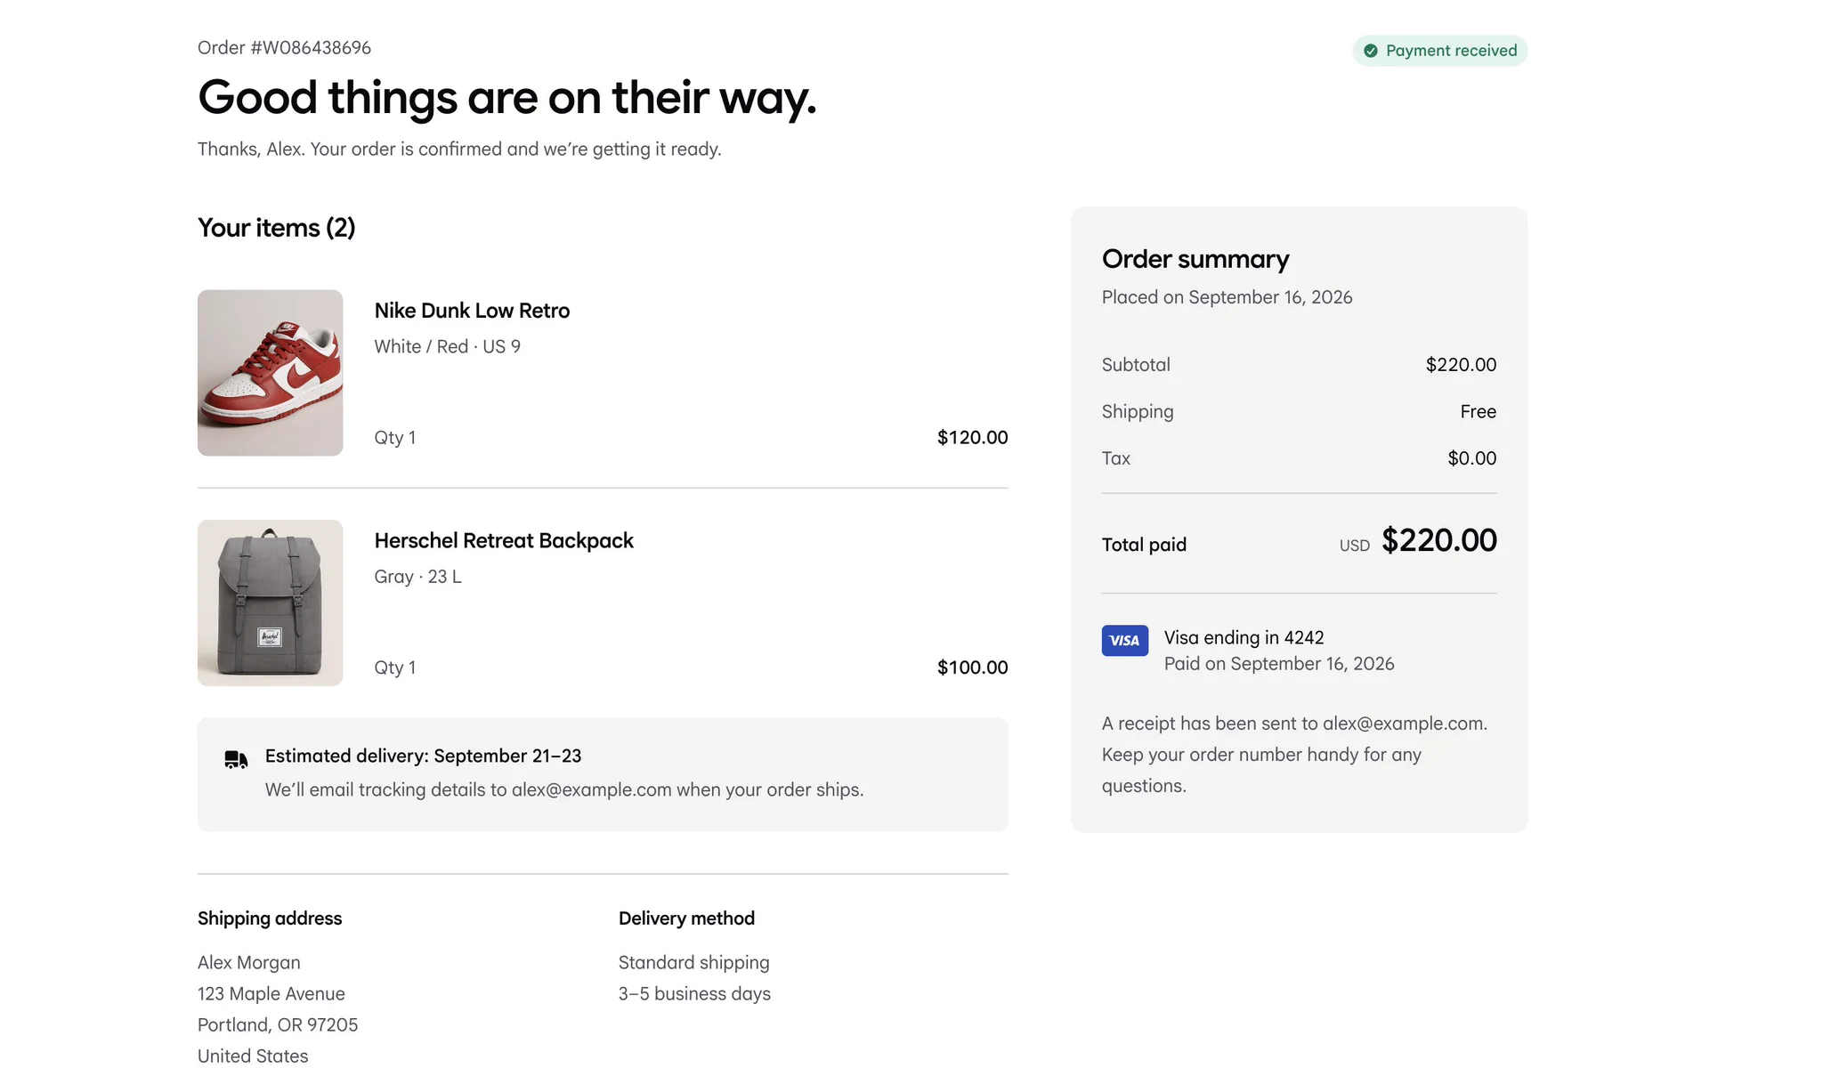
Task: Click "Visa ending in 4242"
Action: 1244,638
